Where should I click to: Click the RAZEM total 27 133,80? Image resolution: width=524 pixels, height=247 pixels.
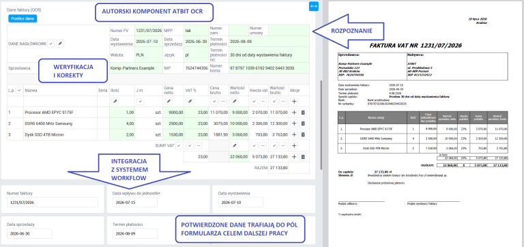coord(278,167)
